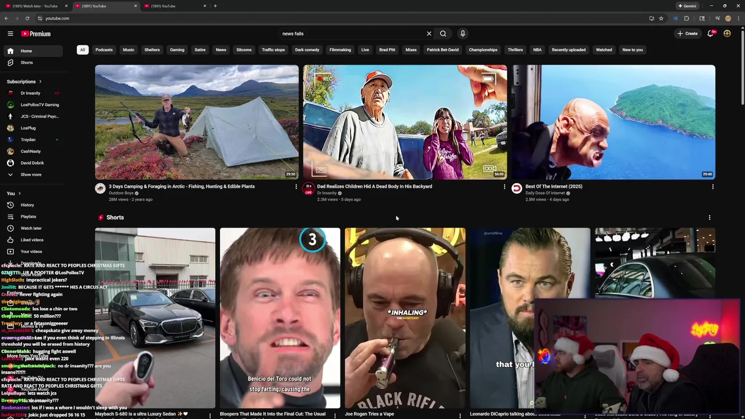
Task: Click the Create button
Action: pos(687,34)
